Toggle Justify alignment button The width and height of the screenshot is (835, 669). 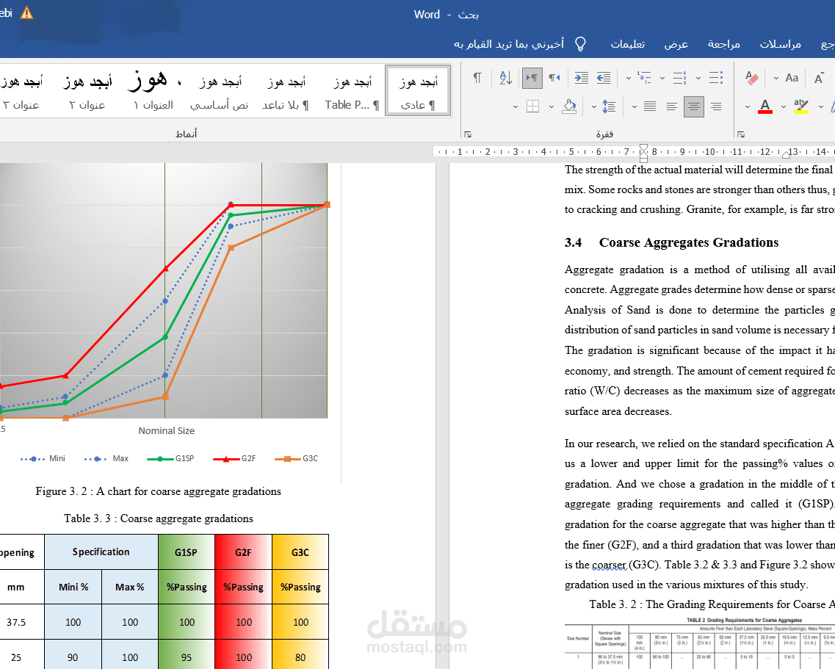point(650,106)
